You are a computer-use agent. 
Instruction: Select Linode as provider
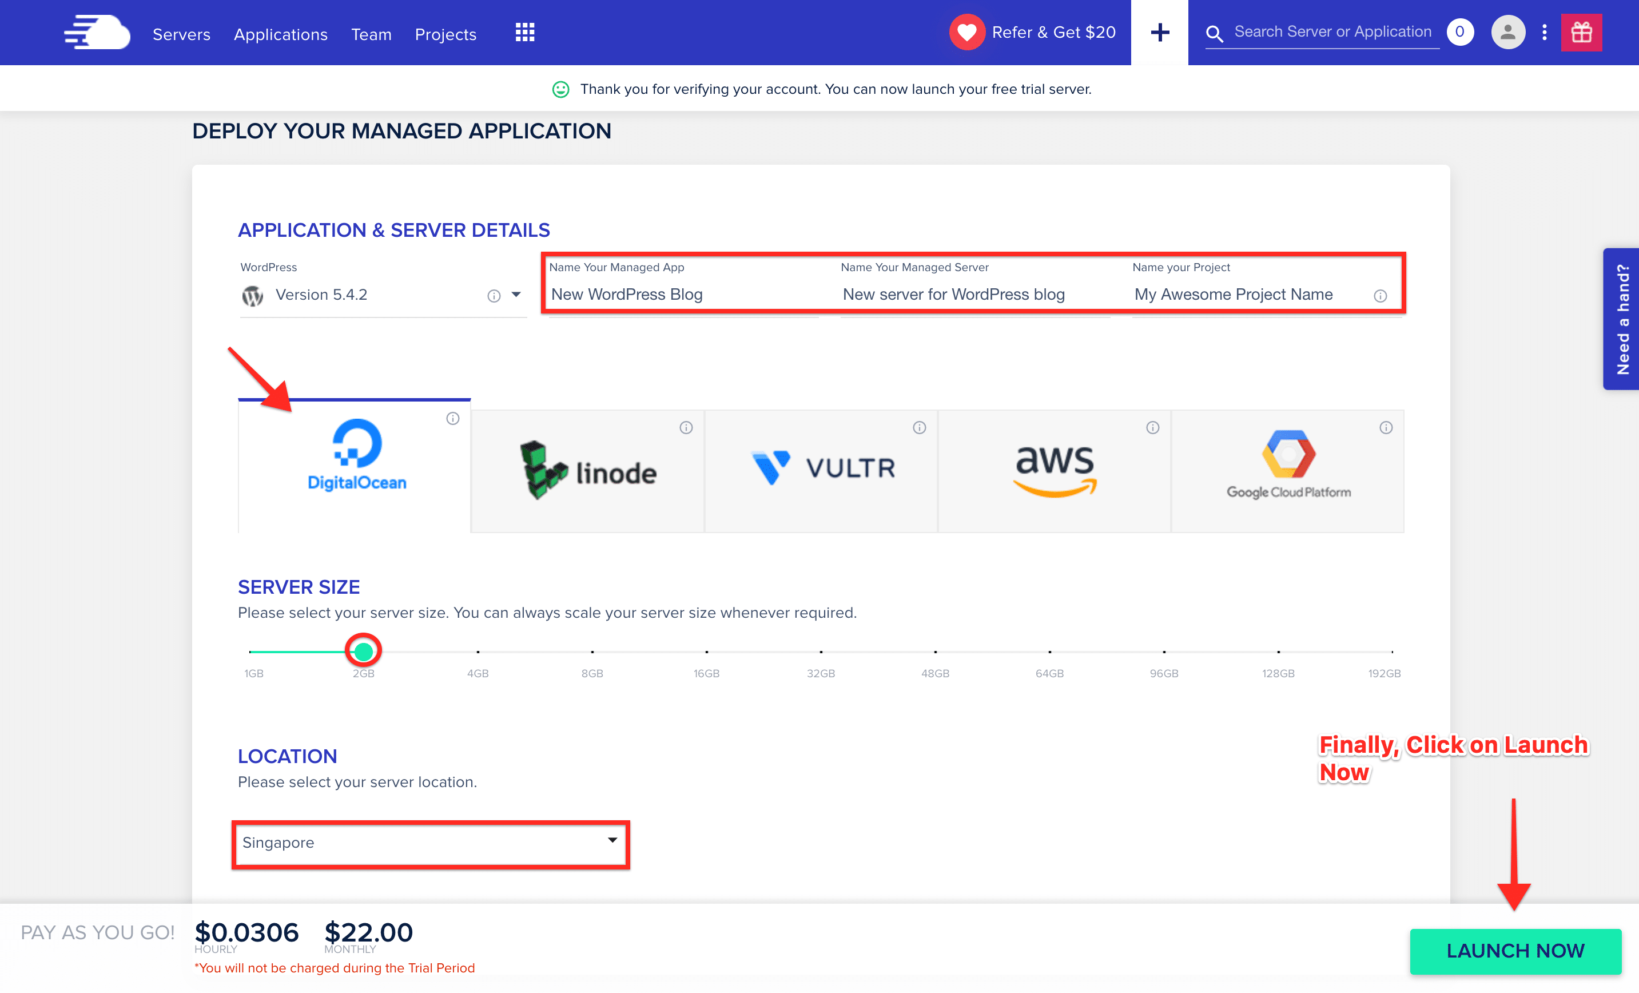(588, 471)
